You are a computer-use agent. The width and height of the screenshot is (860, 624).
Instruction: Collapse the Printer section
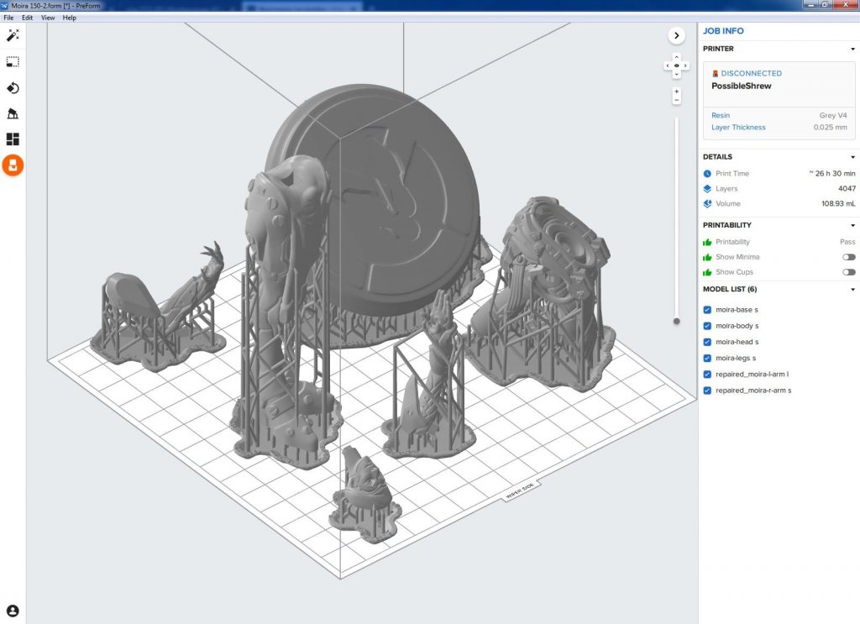point(852,49)
